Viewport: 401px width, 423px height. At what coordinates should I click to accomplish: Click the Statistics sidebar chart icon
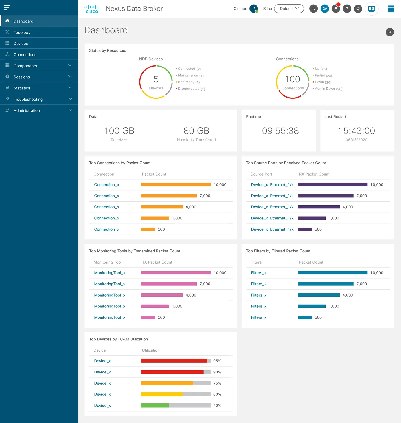coord(7,88)
